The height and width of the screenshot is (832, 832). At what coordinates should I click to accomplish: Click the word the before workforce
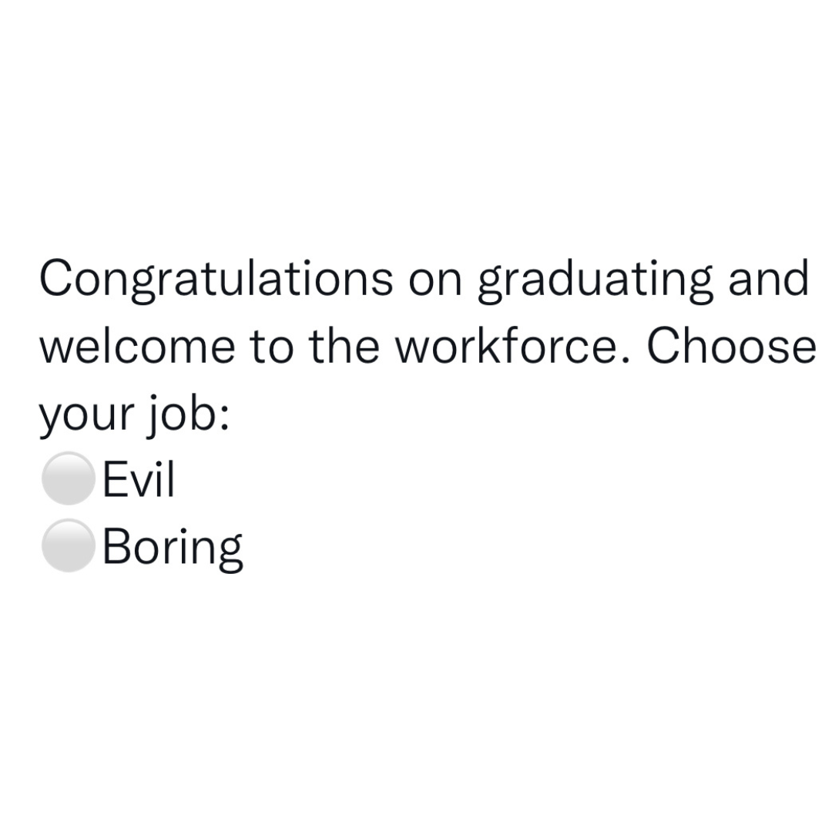344,346
